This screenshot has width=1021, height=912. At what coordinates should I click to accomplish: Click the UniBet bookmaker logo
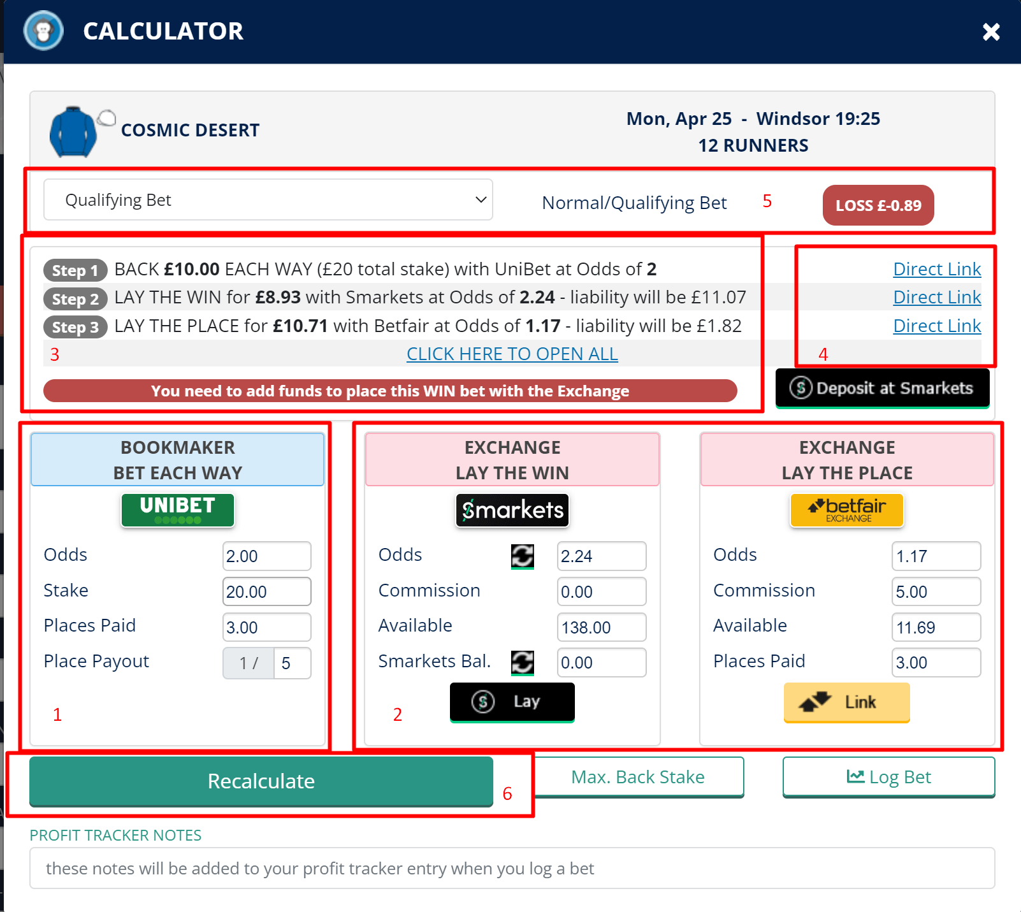coord(177,510)
